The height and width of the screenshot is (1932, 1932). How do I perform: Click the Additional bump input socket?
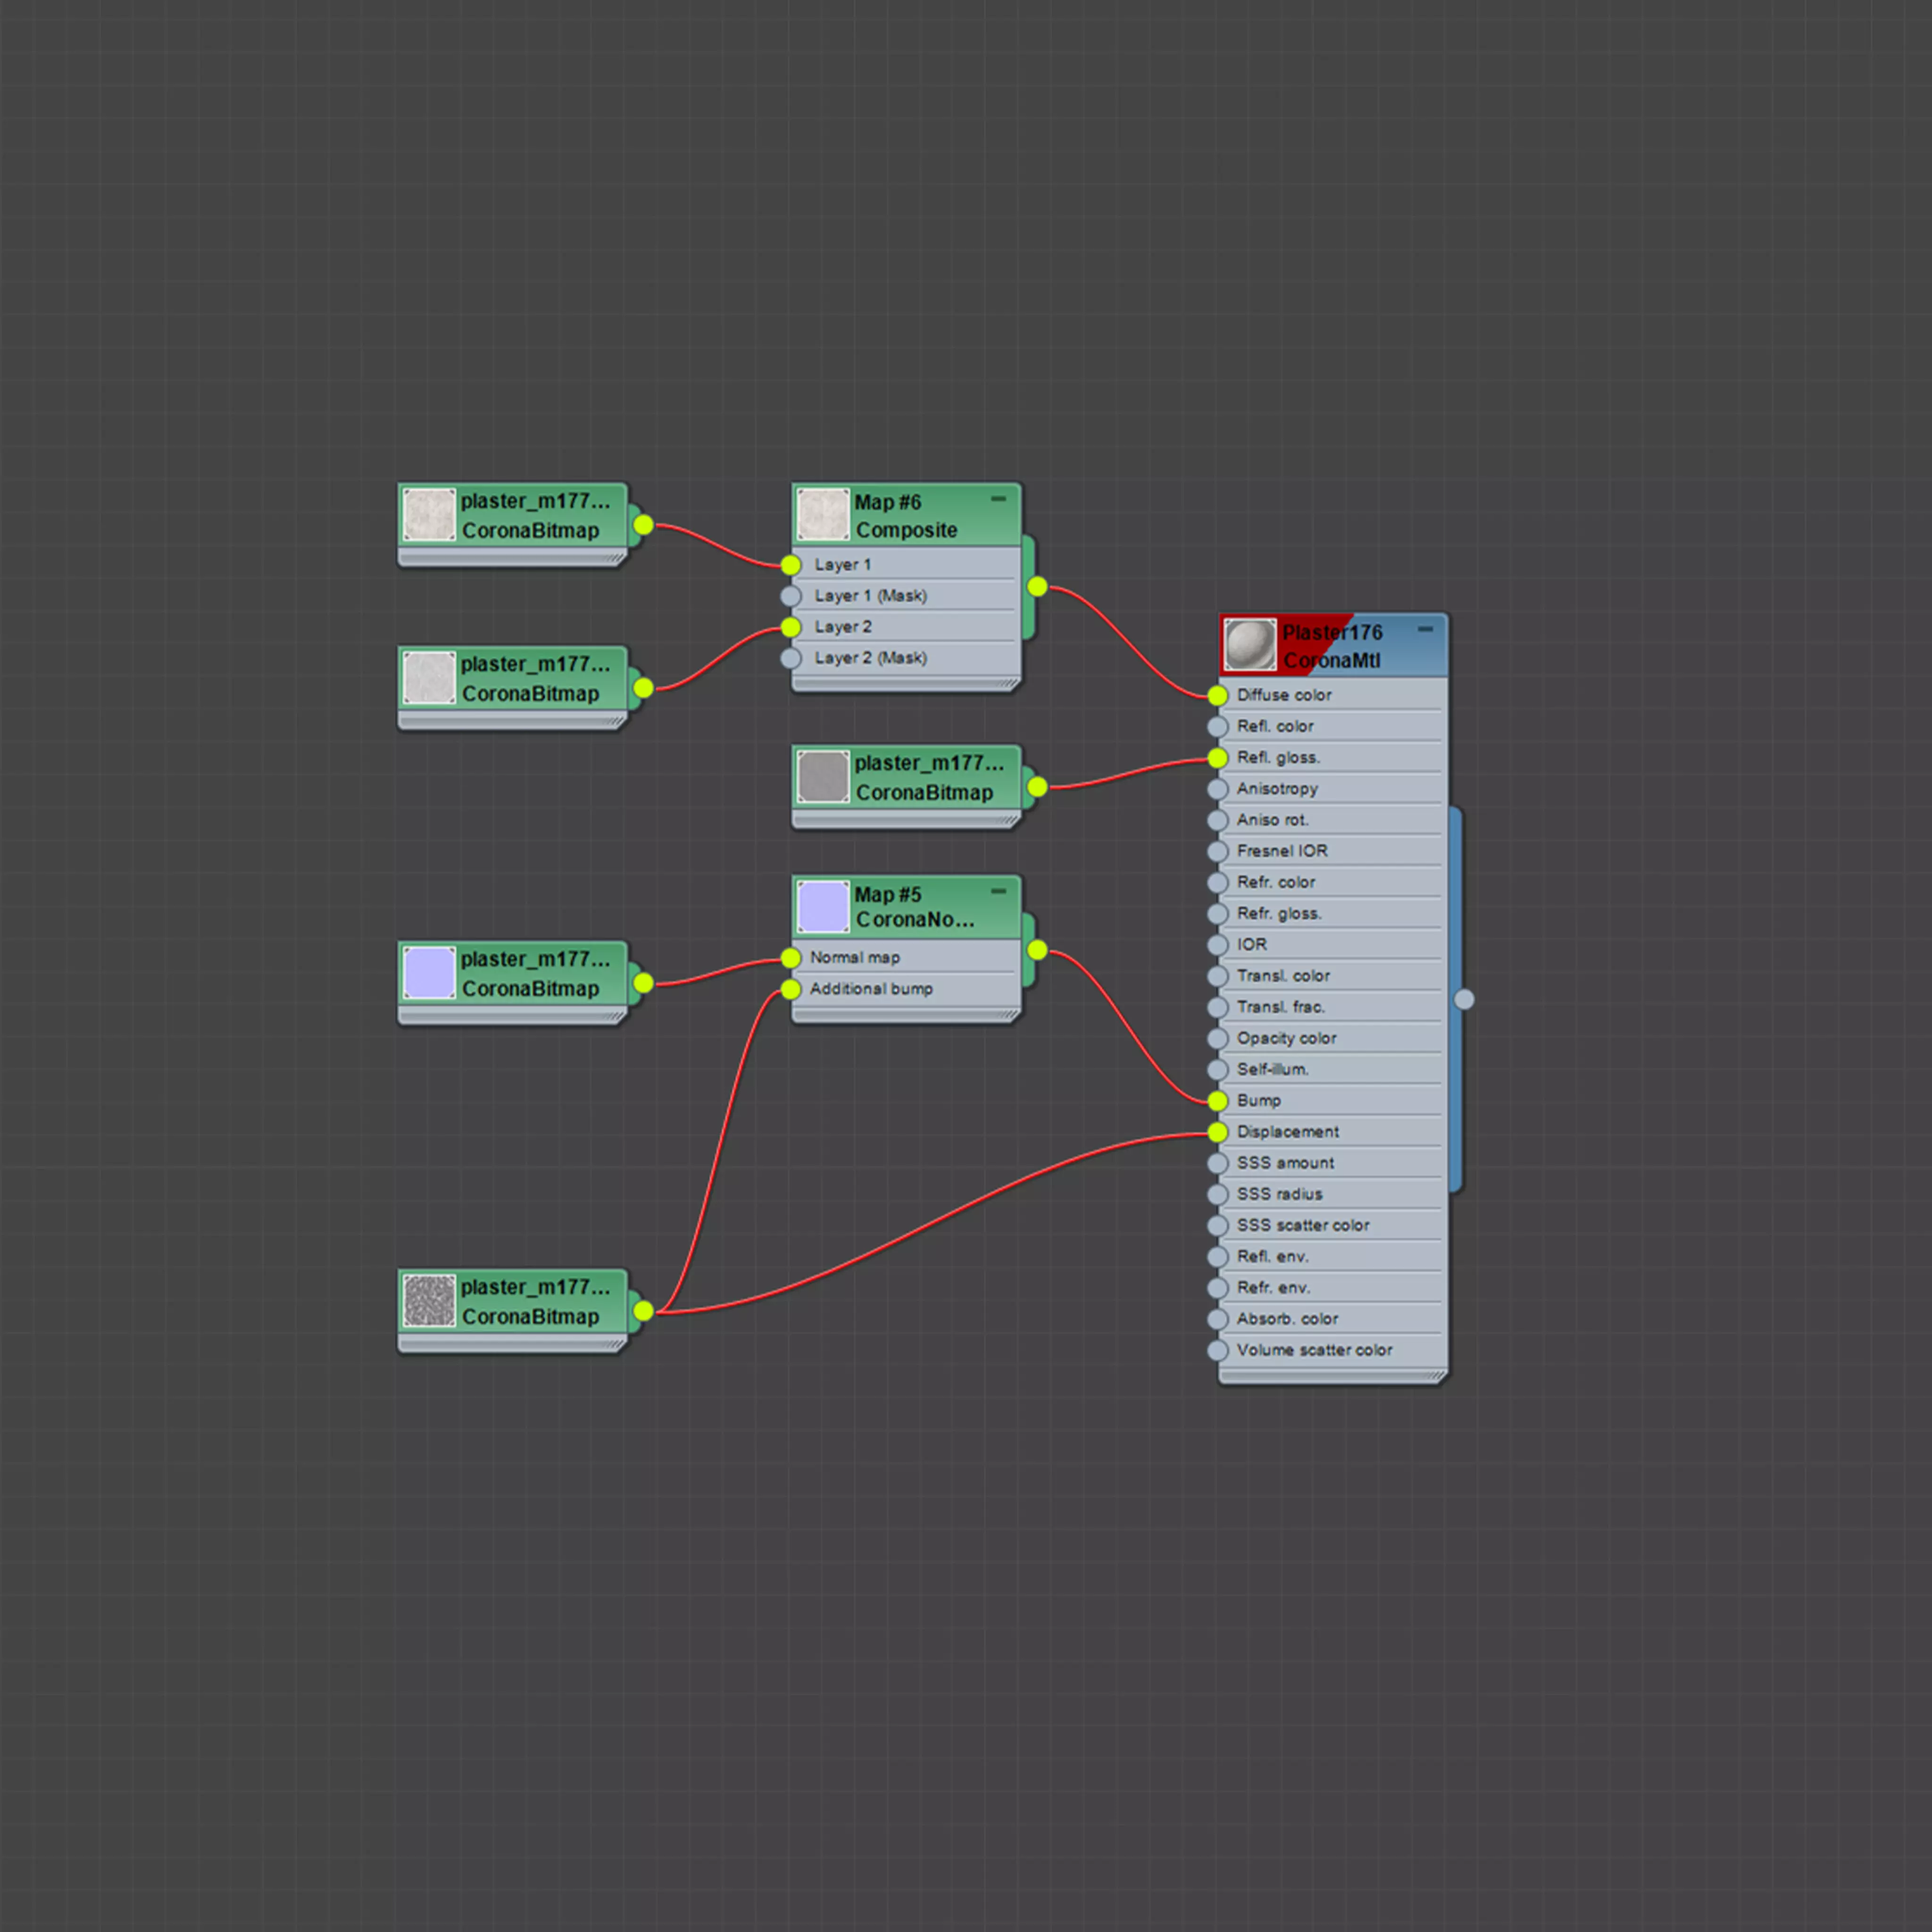coord(791,989)
